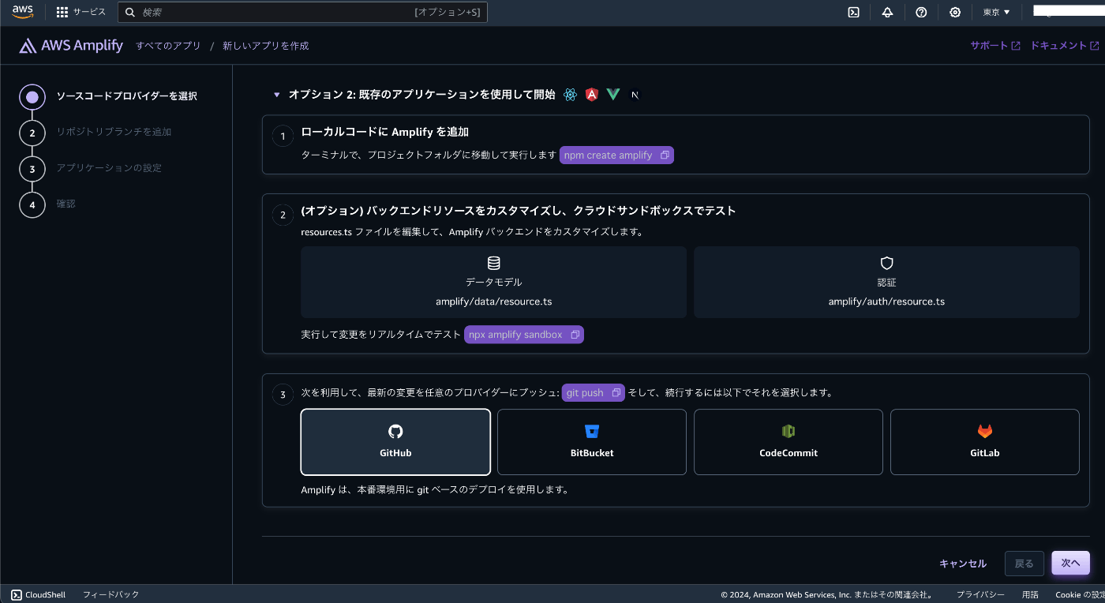
Task: Copy the npm create amplify command
Action: pos(663,155)
